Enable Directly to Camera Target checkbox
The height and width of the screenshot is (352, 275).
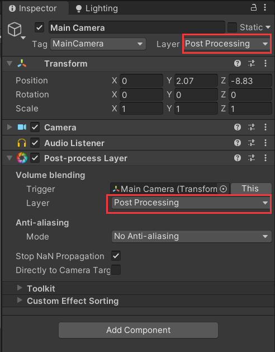116,270
